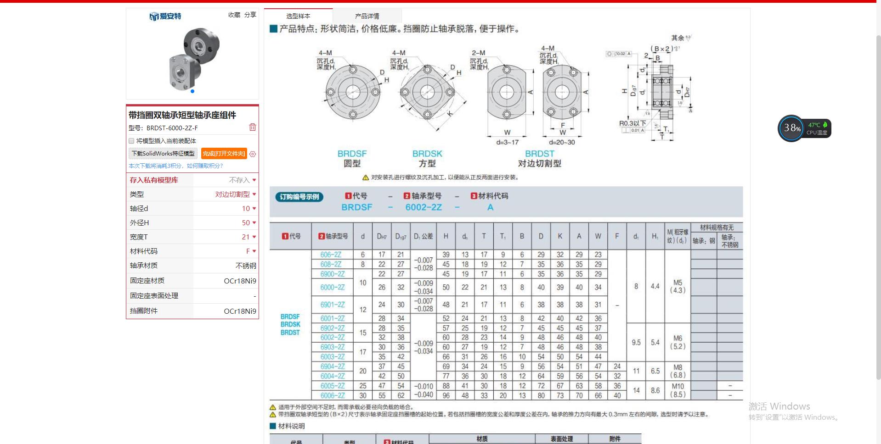881x444 pixels.
Task: Click the 轴承型号 column header
Action: click(333, 236)
